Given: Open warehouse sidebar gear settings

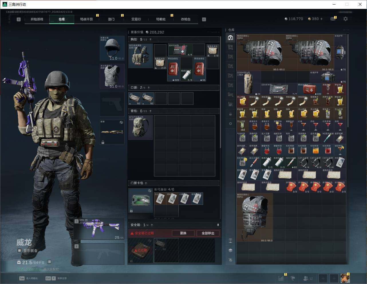Looking at the screenshot, I should [x=230, y=124].
